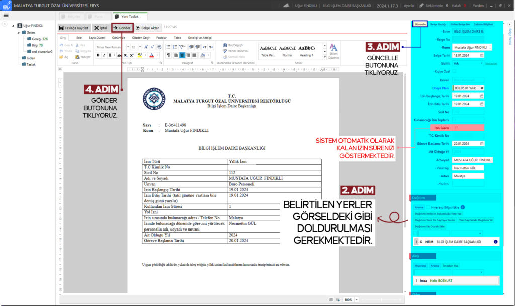
Task: Click the Bul/Değiştir find and replace icon
Action: [x=225, y=45]
